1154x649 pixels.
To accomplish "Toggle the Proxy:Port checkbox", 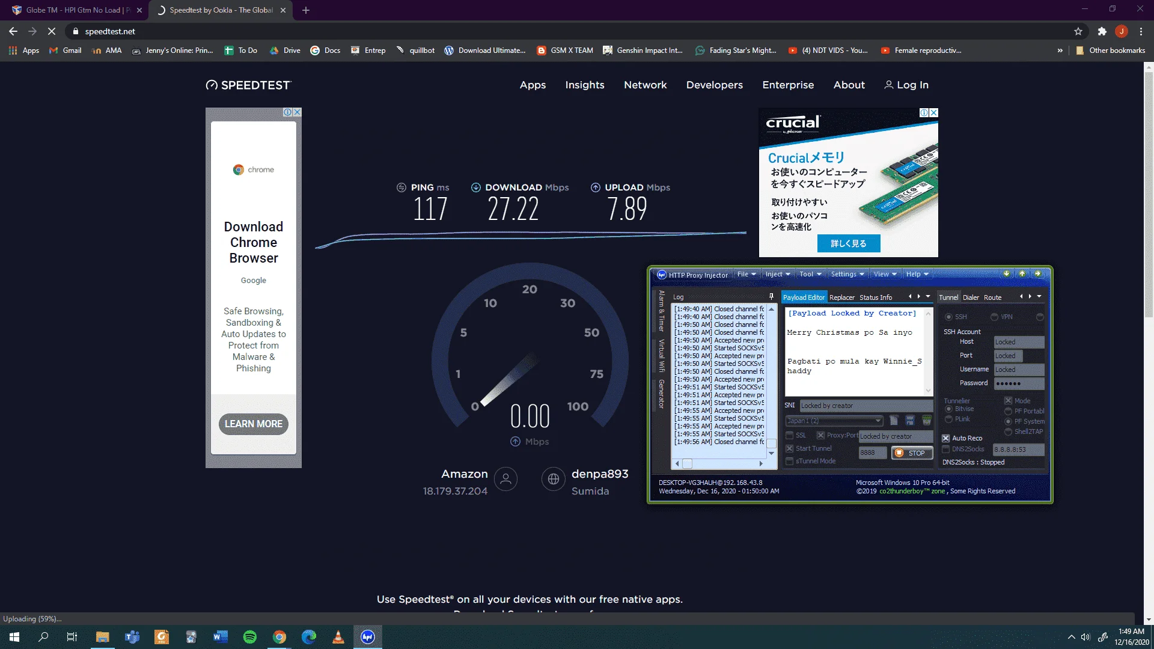I will click(x=820, y=435).
